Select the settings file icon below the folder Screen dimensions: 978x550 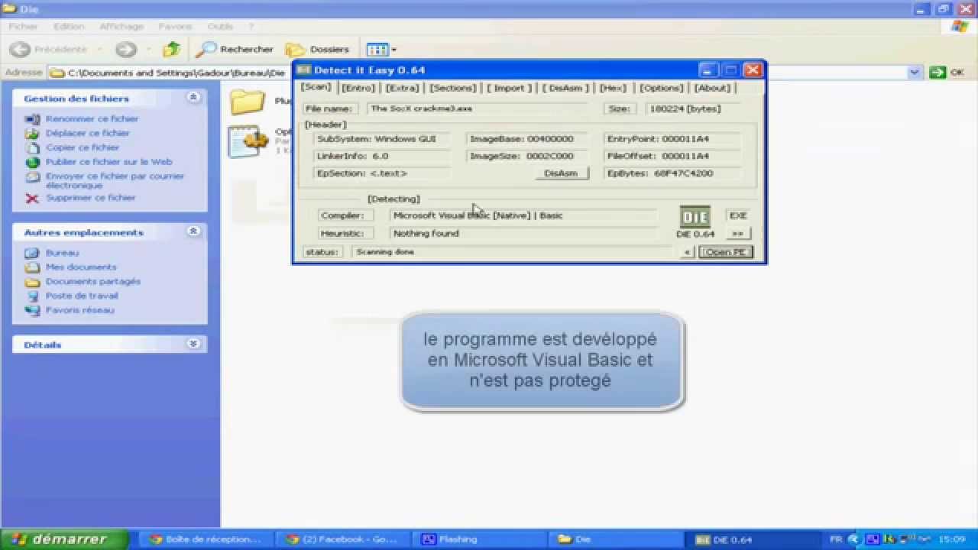point(248,141)
